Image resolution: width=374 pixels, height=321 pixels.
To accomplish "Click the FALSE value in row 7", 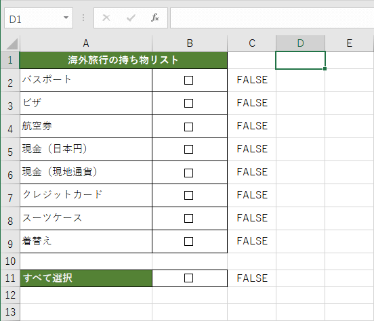I will coord(252,195).
